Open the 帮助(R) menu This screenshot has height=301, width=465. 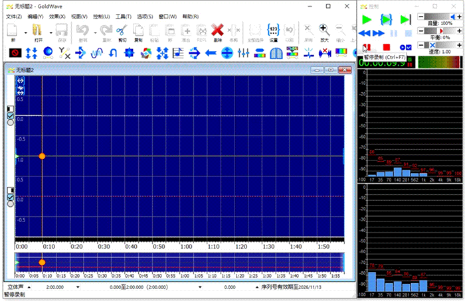point(191,17)
